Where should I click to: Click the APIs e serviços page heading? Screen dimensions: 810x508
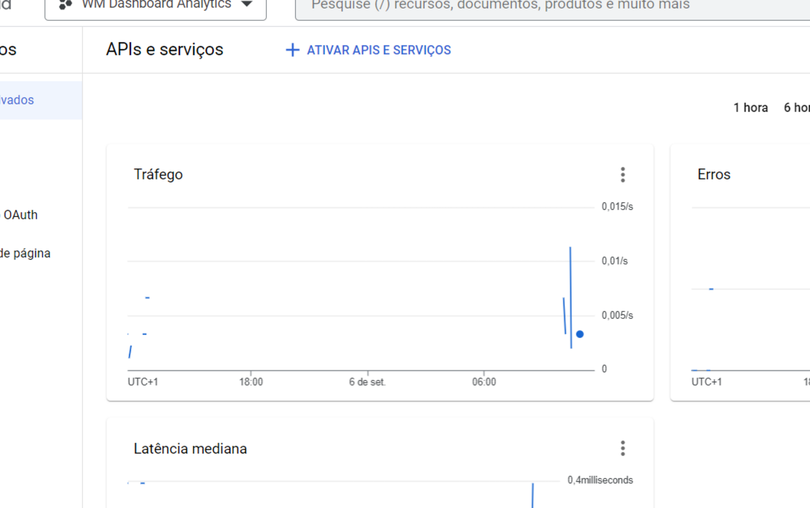click(x=164, y=50)
